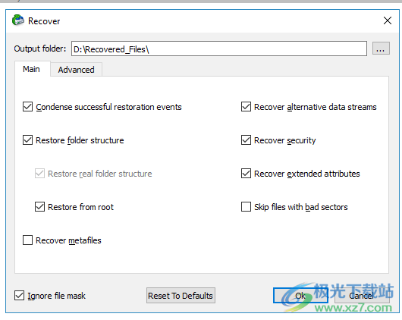Select the Main tab
This screenshot has width=402, height=320.
coord(32,69)
